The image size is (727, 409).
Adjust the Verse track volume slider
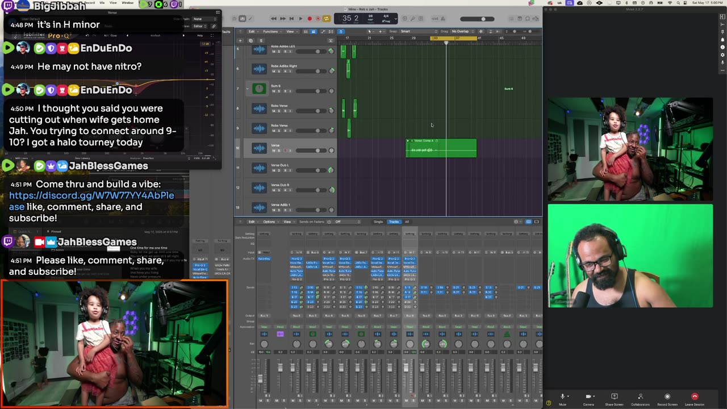311,151
